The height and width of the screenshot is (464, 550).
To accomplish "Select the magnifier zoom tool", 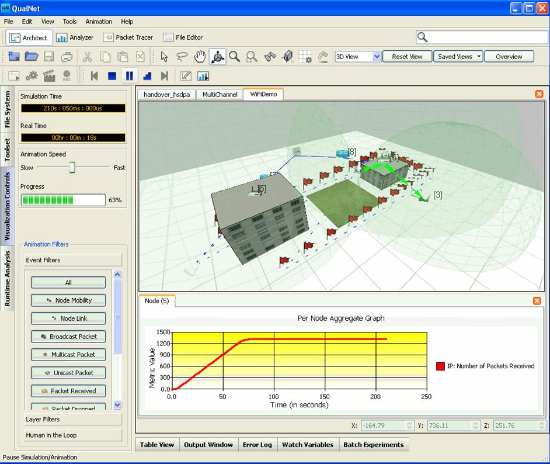I will (x=234, y=57).
